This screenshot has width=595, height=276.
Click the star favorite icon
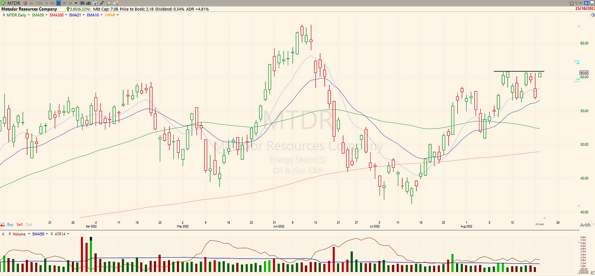click(x=572, y=3)
